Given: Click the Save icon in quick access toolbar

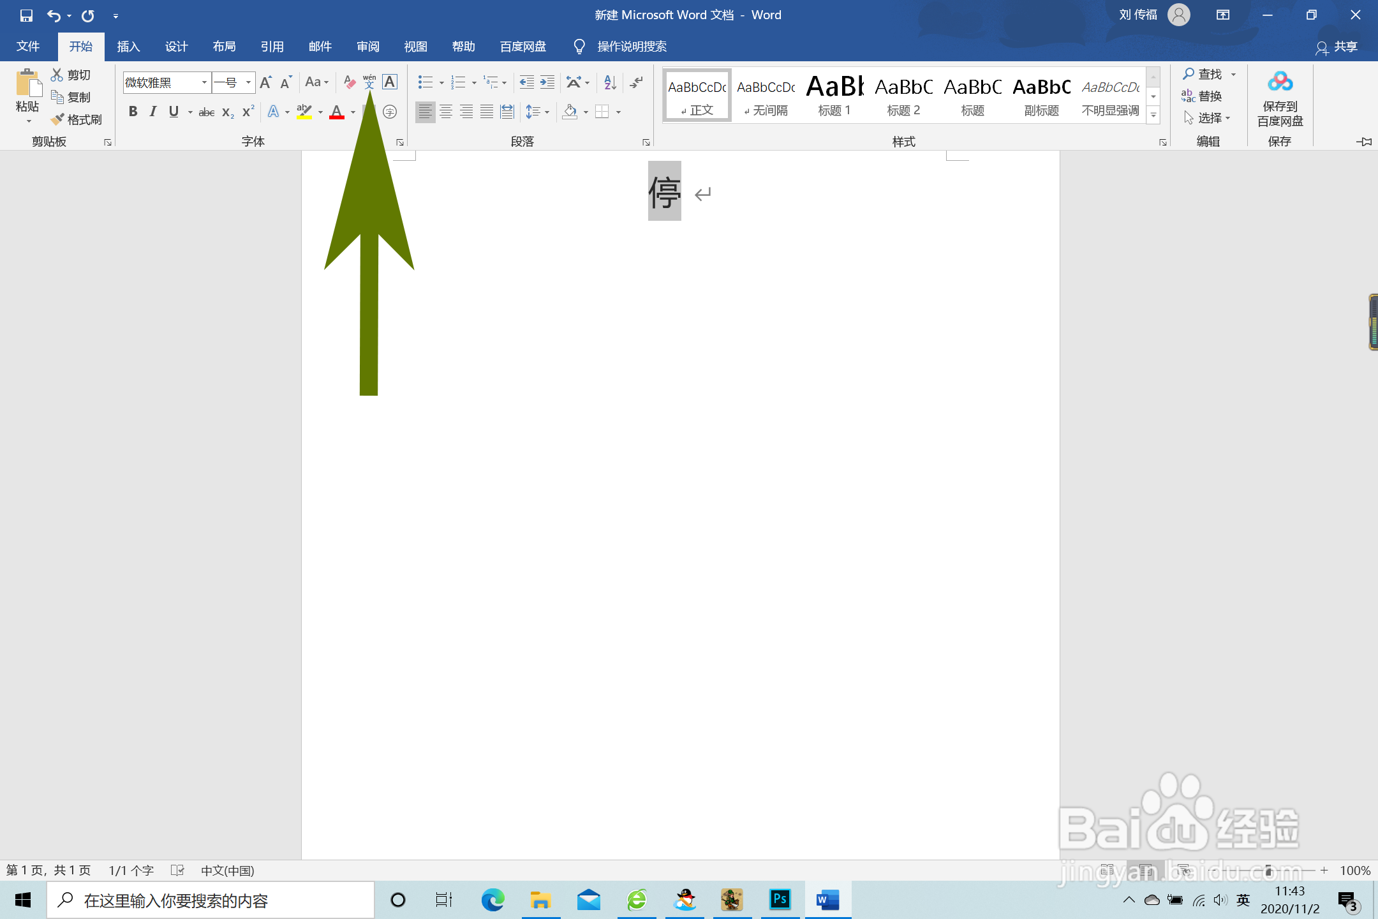Looking at the screenshot, I should coord(26,15).
